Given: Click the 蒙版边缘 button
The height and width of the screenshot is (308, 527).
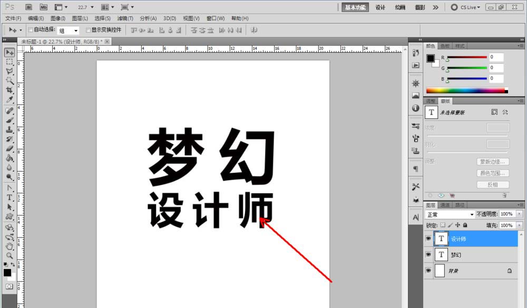Looking at the screenshot, I should tap(492, 161).
